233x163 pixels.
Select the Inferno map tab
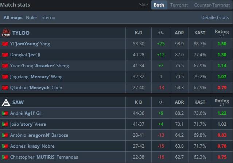coord(48,18)
